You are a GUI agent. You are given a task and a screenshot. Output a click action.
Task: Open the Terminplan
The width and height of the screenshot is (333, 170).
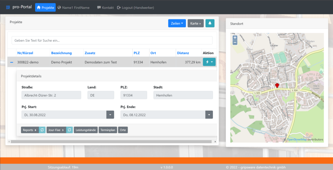click(x=108, y=130)
